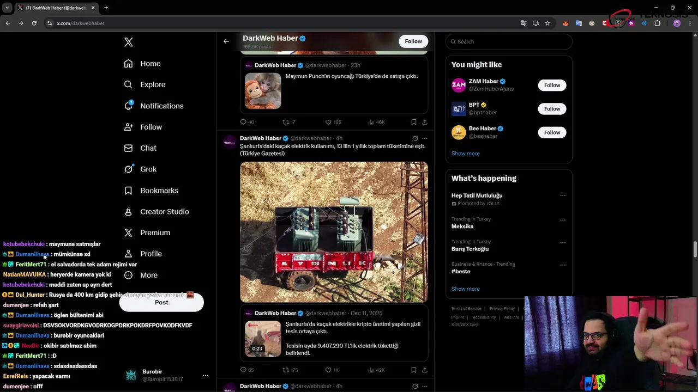Share the Şanlıurfa electricity post

pos(425,370)
